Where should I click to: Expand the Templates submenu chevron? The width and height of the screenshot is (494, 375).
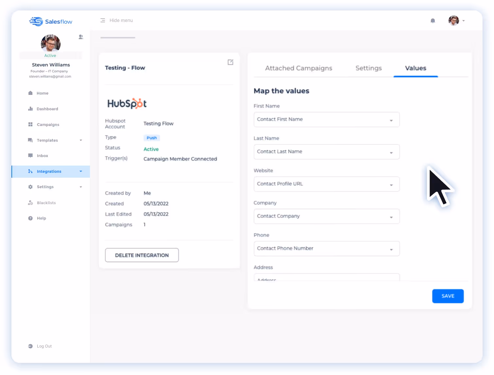click(81, 140)
